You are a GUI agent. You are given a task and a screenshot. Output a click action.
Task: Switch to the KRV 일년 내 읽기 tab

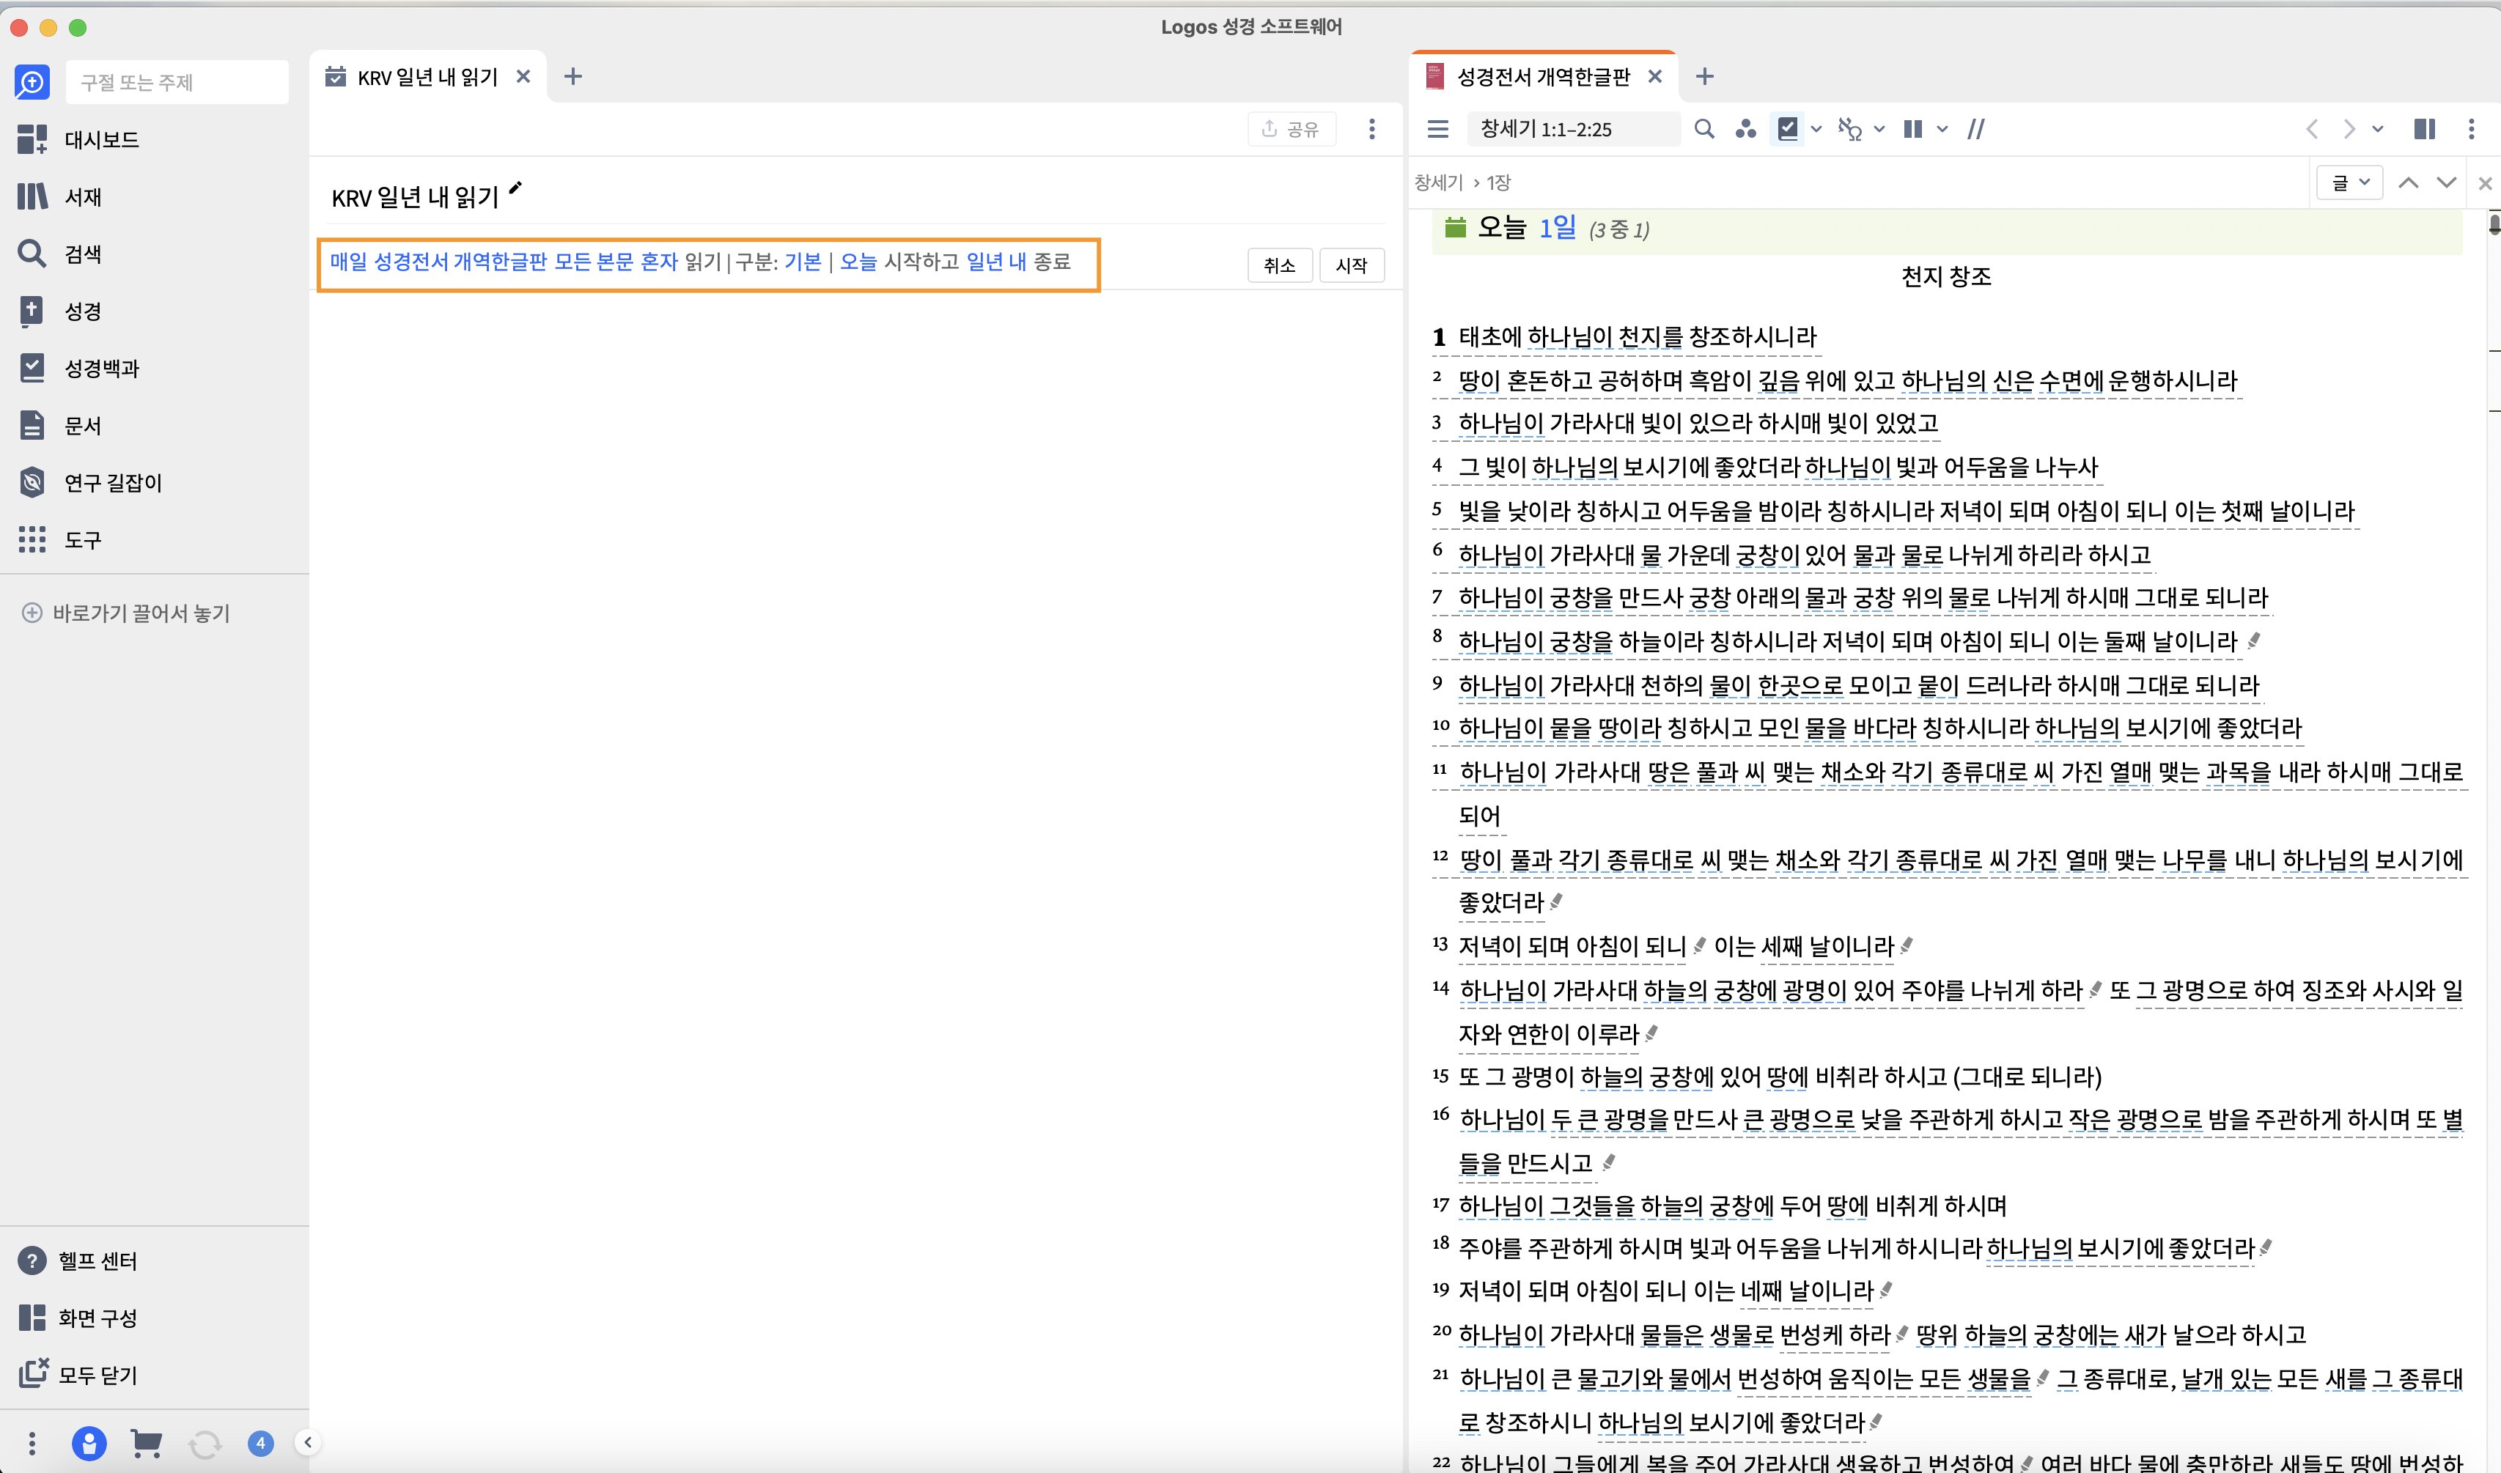(x=427, y=78)
